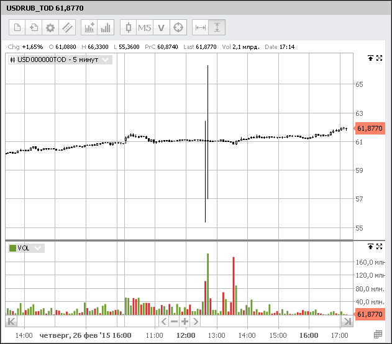Select the trend lines drawing tool
The image size is (392, 344).
coord(67,27)
